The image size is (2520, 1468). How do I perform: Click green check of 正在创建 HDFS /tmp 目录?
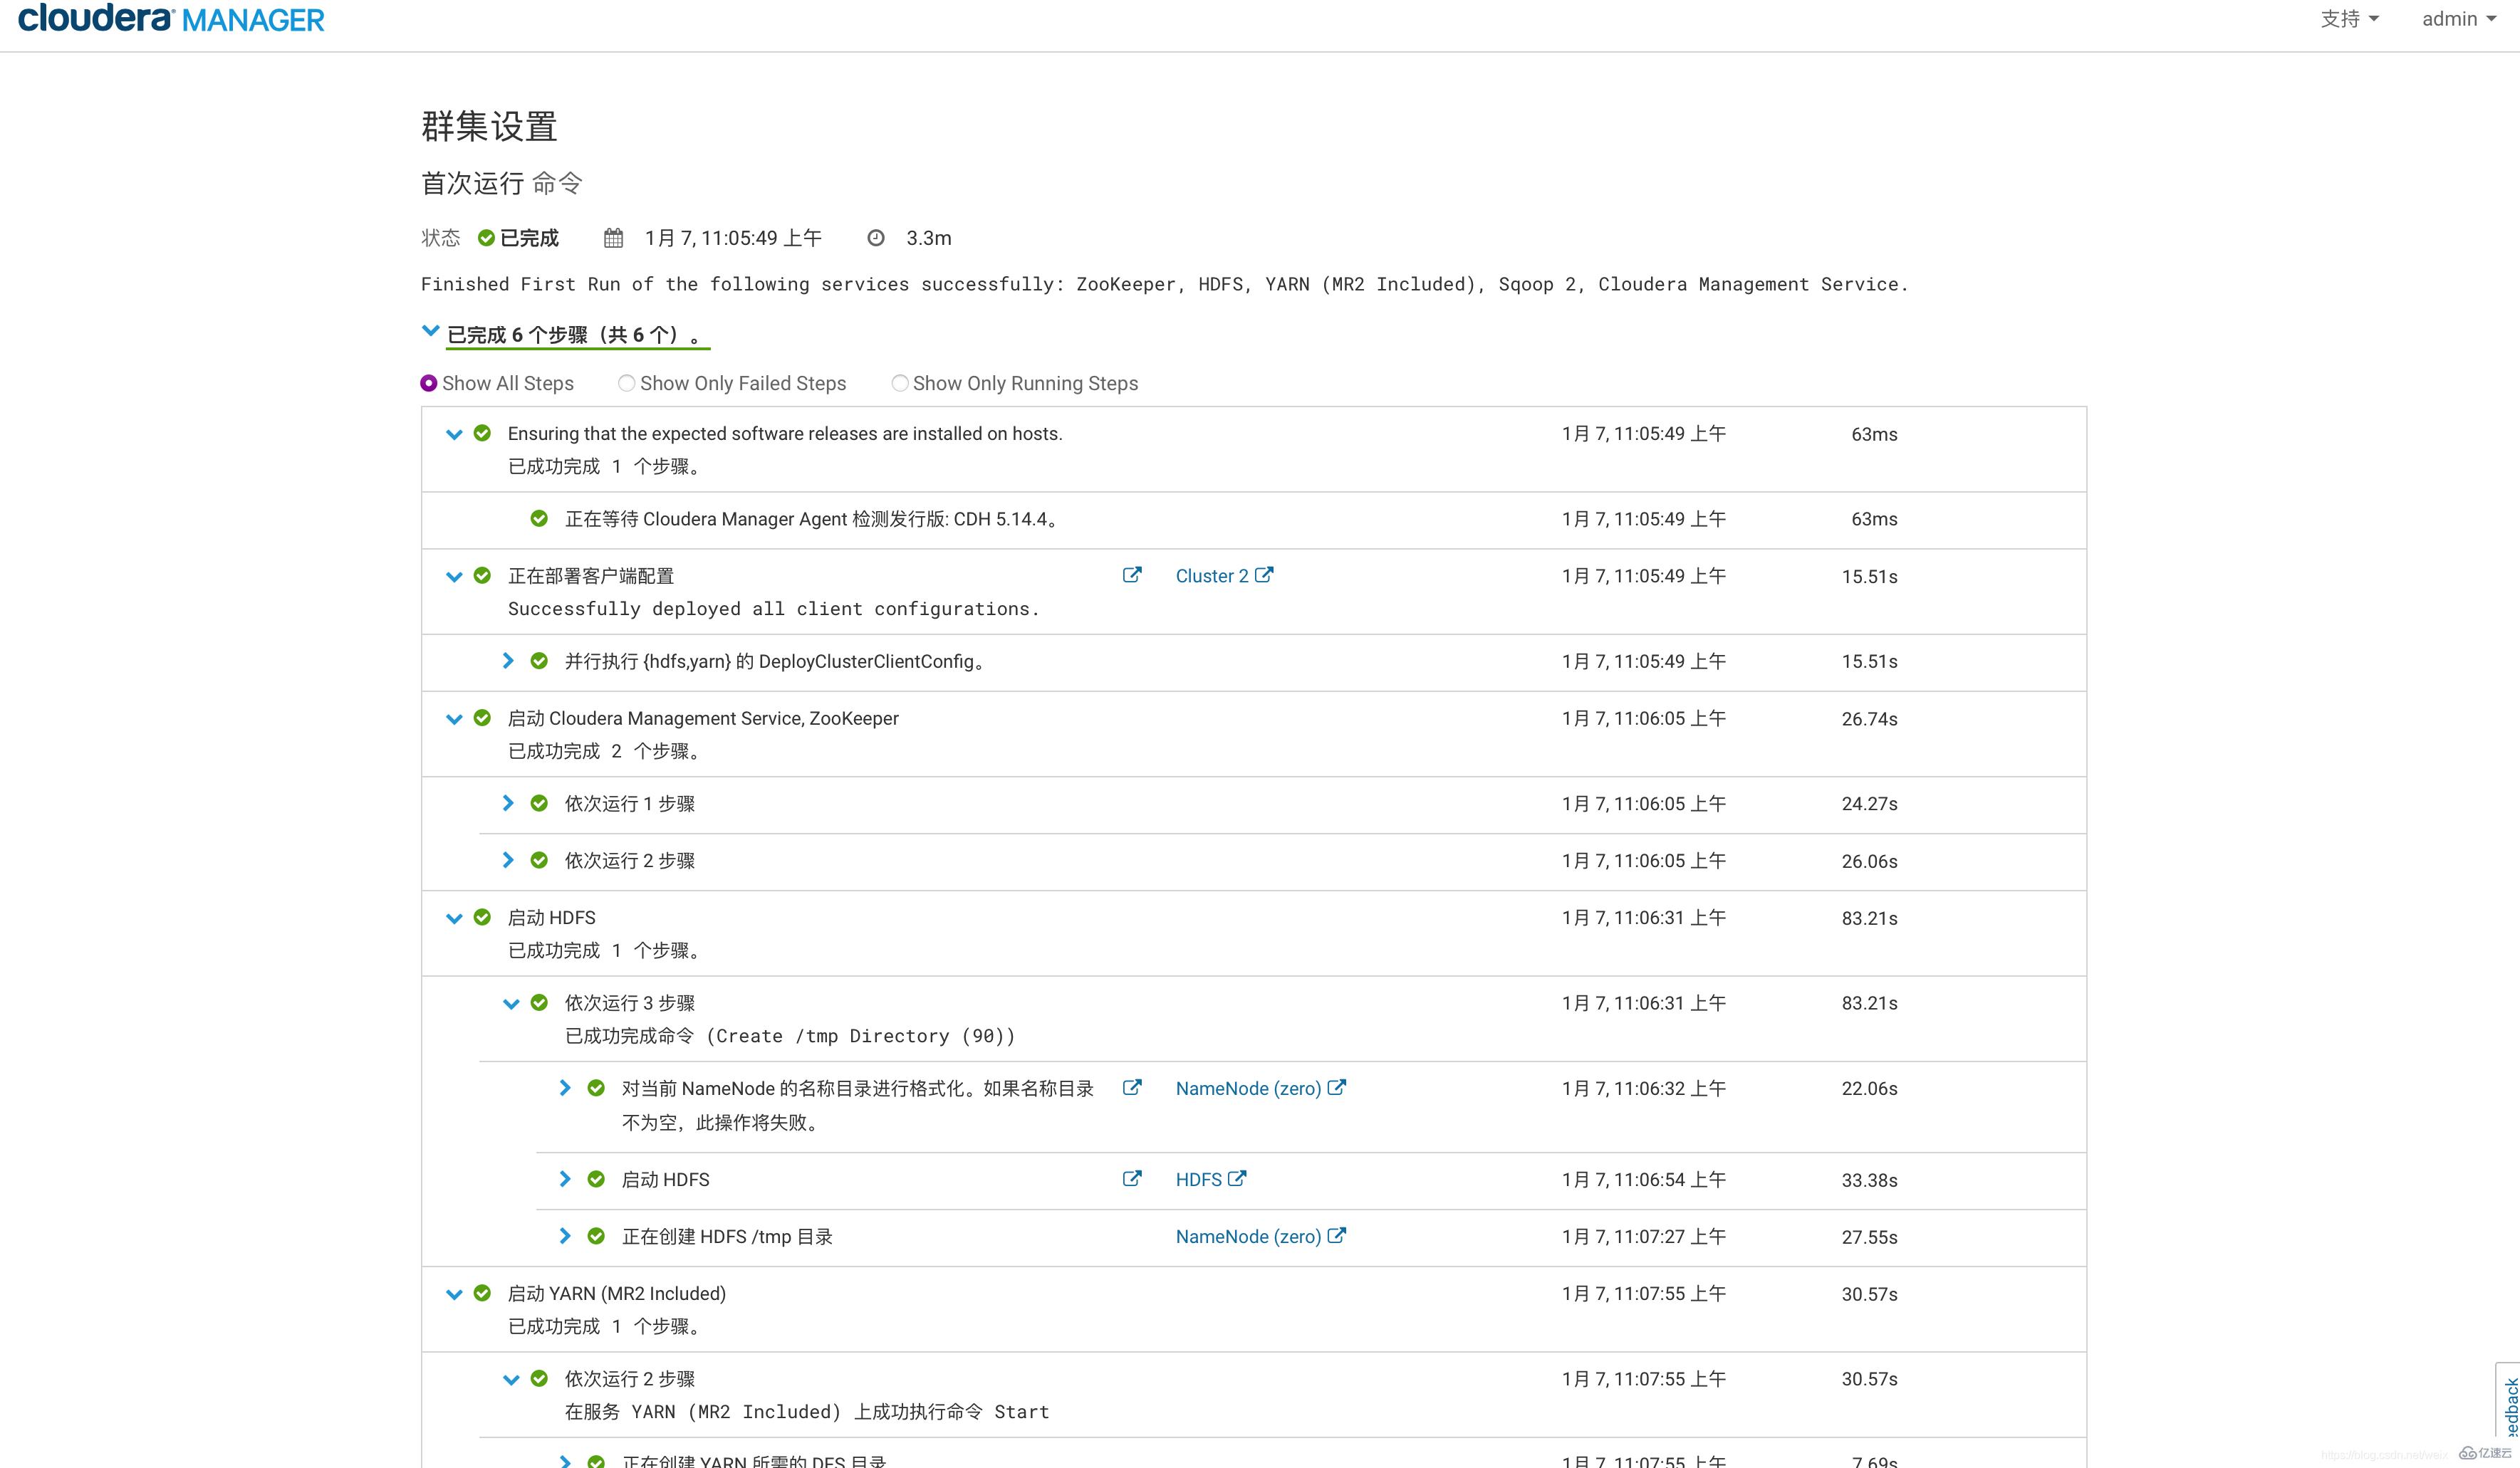pos(596,1236)
